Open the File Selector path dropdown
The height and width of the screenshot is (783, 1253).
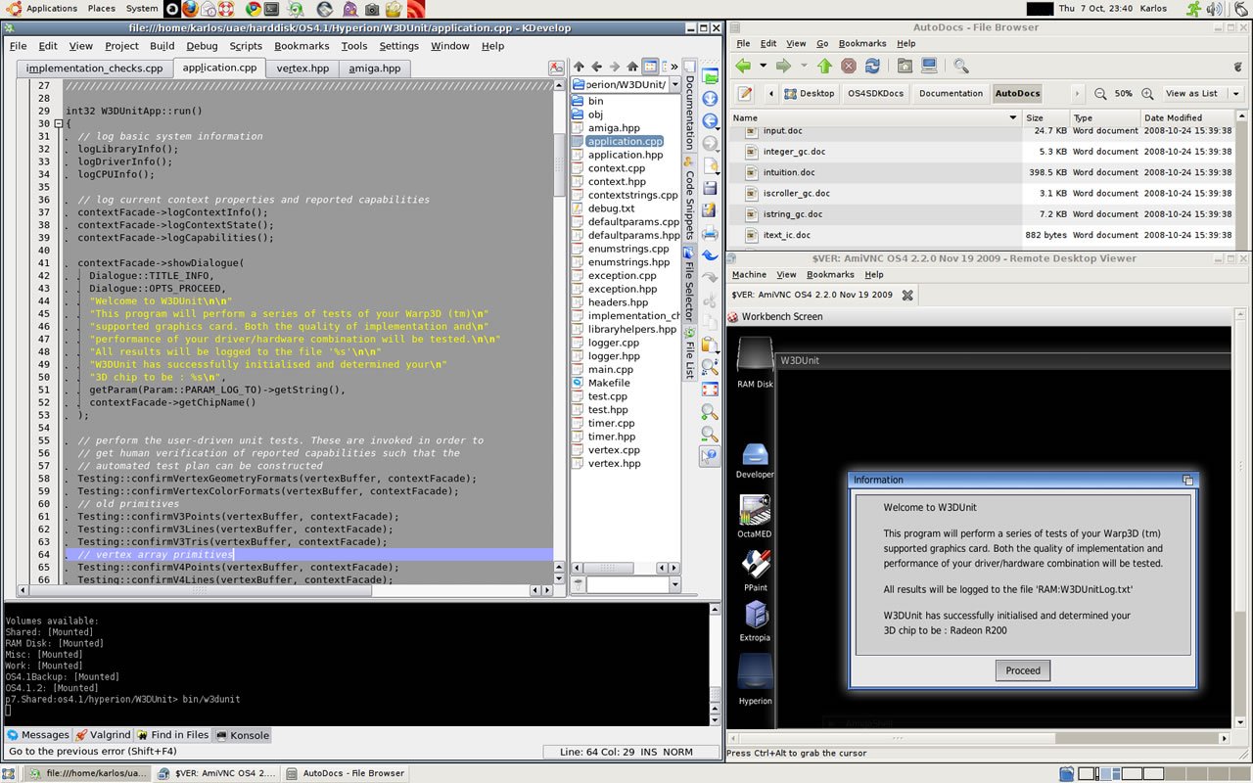click(x=674, y=85)
